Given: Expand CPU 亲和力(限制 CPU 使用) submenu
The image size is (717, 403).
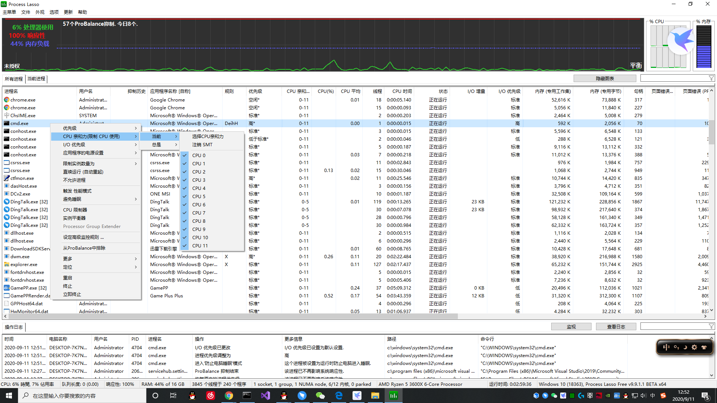Looking at the screenshot, I should (x=96, y=136).
